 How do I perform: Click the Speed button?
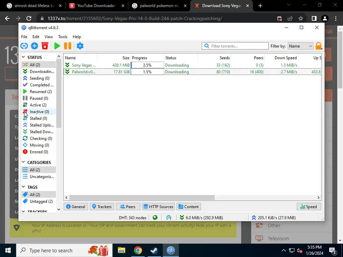[309, 206]
